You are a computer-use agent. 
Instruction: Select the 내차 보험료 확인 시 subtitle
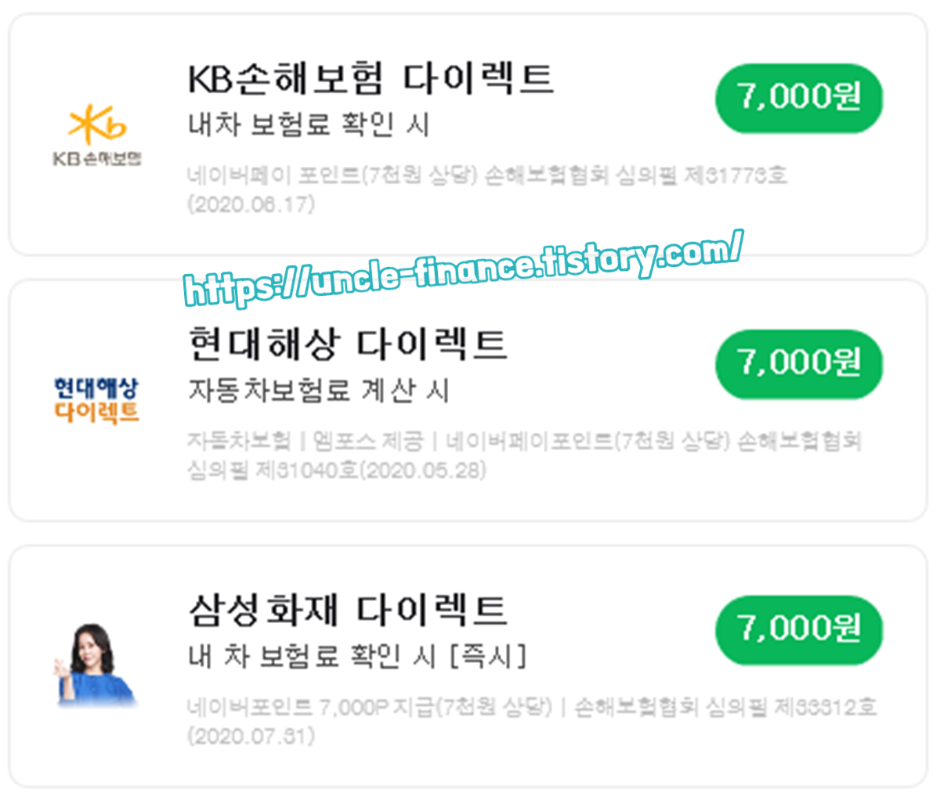pyautogui.click(x=309, y=125)
